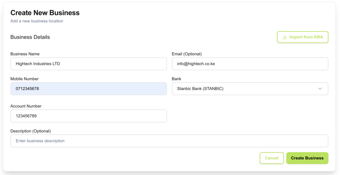Click the Bank field label

(x=177, y=79)
